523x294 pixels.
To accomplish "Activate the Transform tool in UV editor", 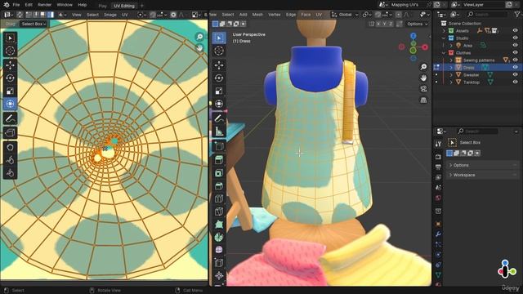I will pyautogui.click(x=10, y=104).
